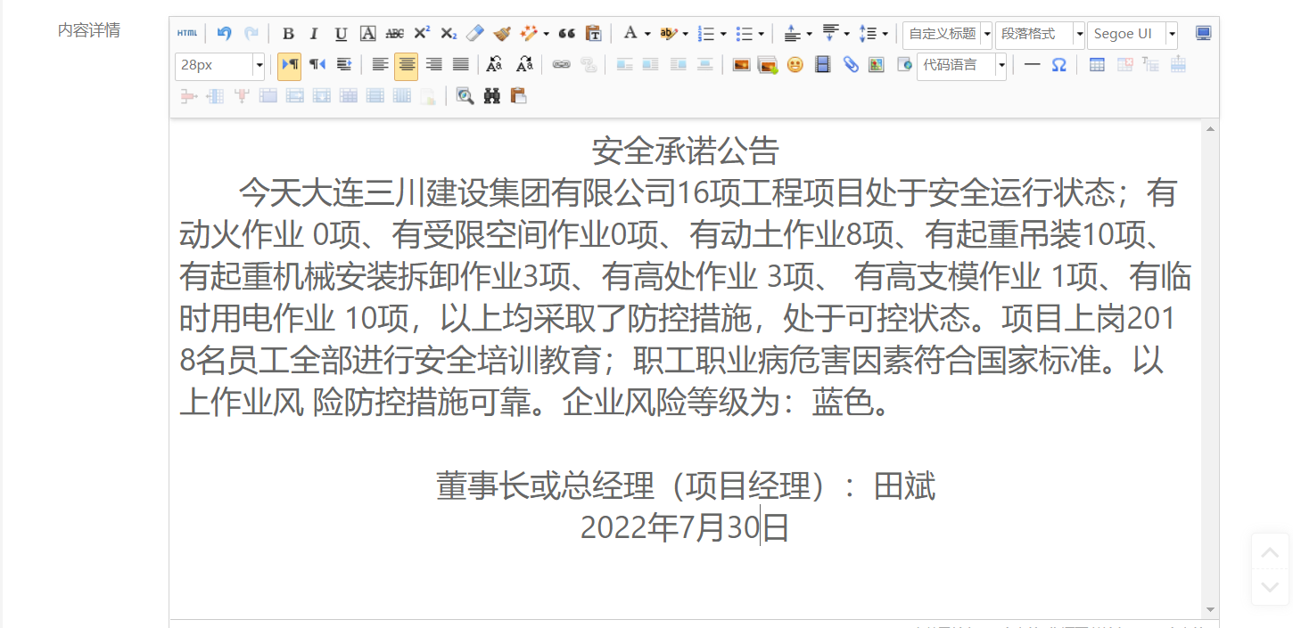Expand spacing after paragraph options arrow
This screenshot has width=1293, height=628.
click(x=846, y=35)
